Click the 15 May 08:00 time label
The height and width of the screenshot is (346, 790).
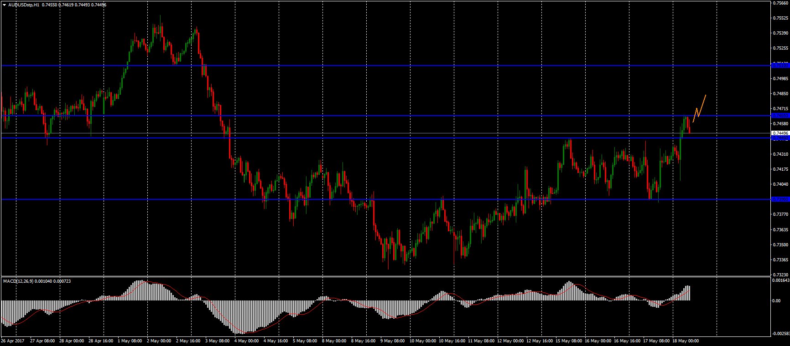pyautogui.click(x=568, y=341)
